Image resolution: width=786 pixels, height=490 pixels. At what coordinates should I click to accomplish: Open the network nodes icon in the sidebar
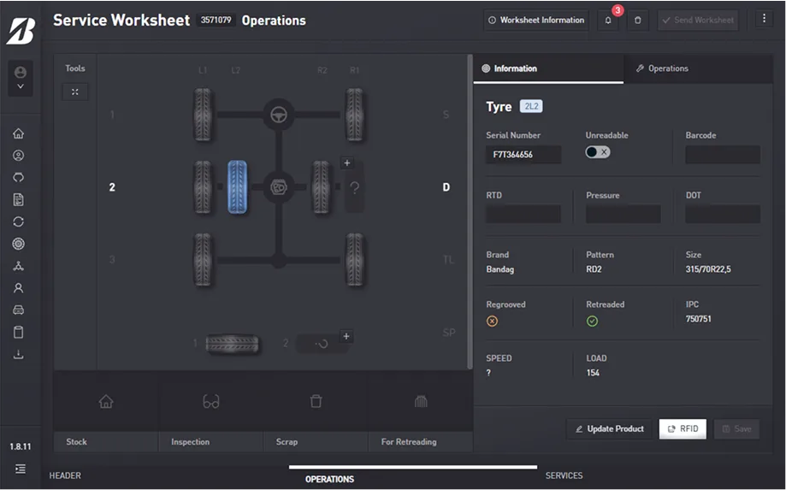[x=19, y=266]
